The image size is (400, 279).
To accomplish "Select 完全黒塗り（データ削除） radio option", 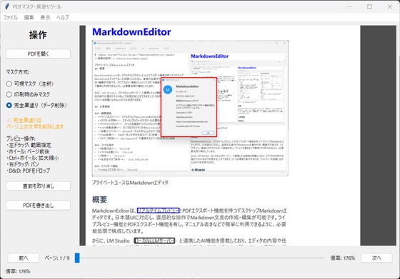I will coord(36,105).
